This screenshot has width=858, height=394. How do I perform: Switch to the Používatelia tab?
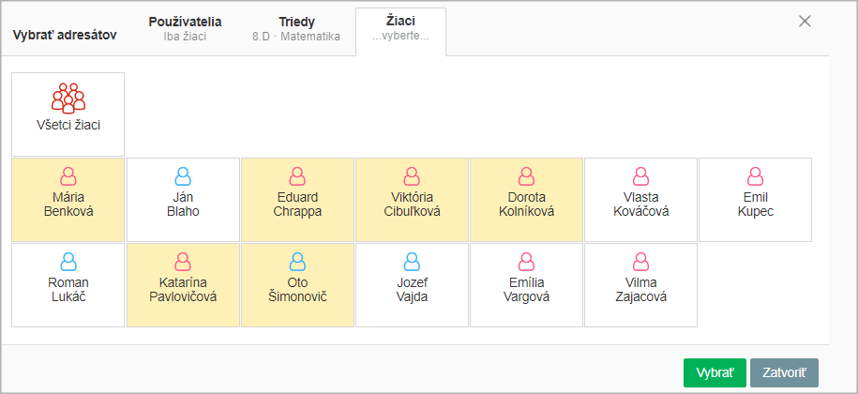[185, 29]
